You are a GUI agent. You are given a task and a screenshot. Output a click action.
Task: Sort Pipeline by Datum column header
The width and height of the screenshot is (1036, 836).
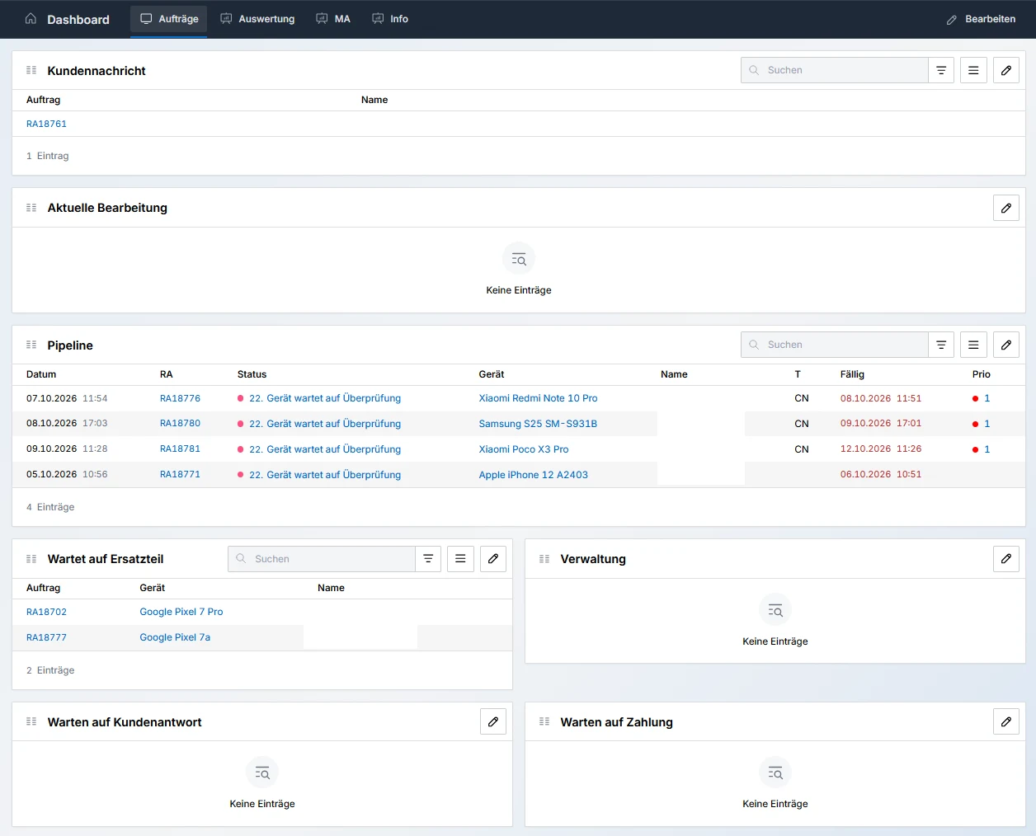tap(41, 374)
